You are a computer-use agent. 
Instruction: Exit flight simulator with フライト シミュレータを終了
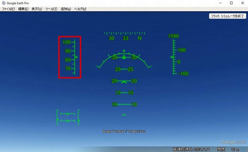pyautogui.click(x=227, y=16)
